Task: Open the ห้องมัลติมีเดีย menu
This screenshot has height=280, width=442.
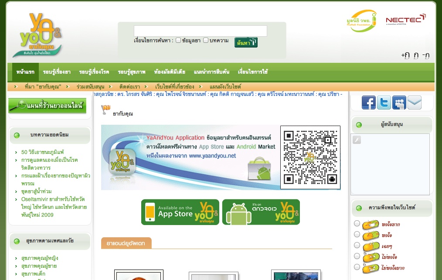Action: tap(170, 72)
